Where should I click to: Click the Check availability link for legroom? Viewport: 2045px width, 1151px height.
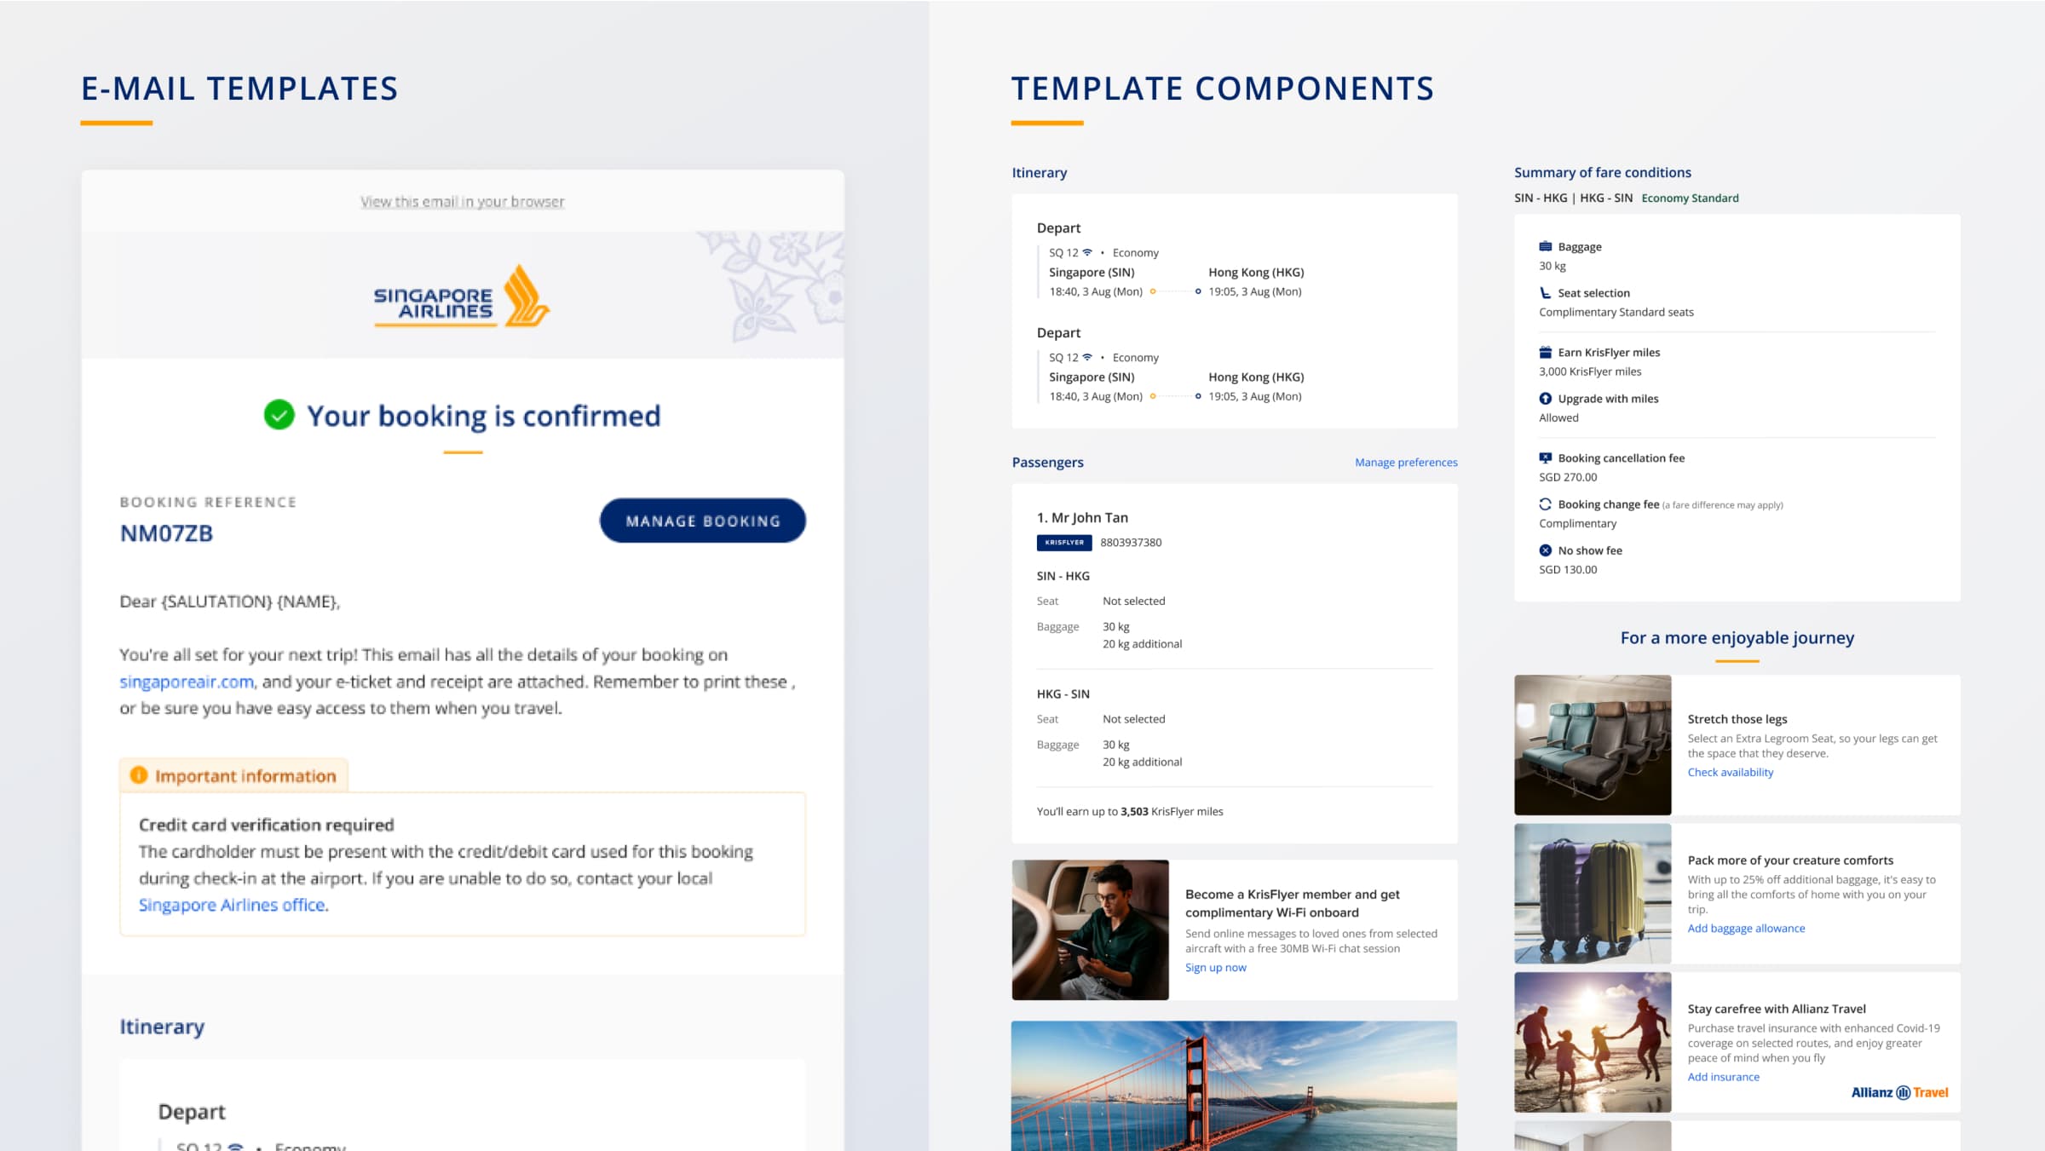(1731, 772)
